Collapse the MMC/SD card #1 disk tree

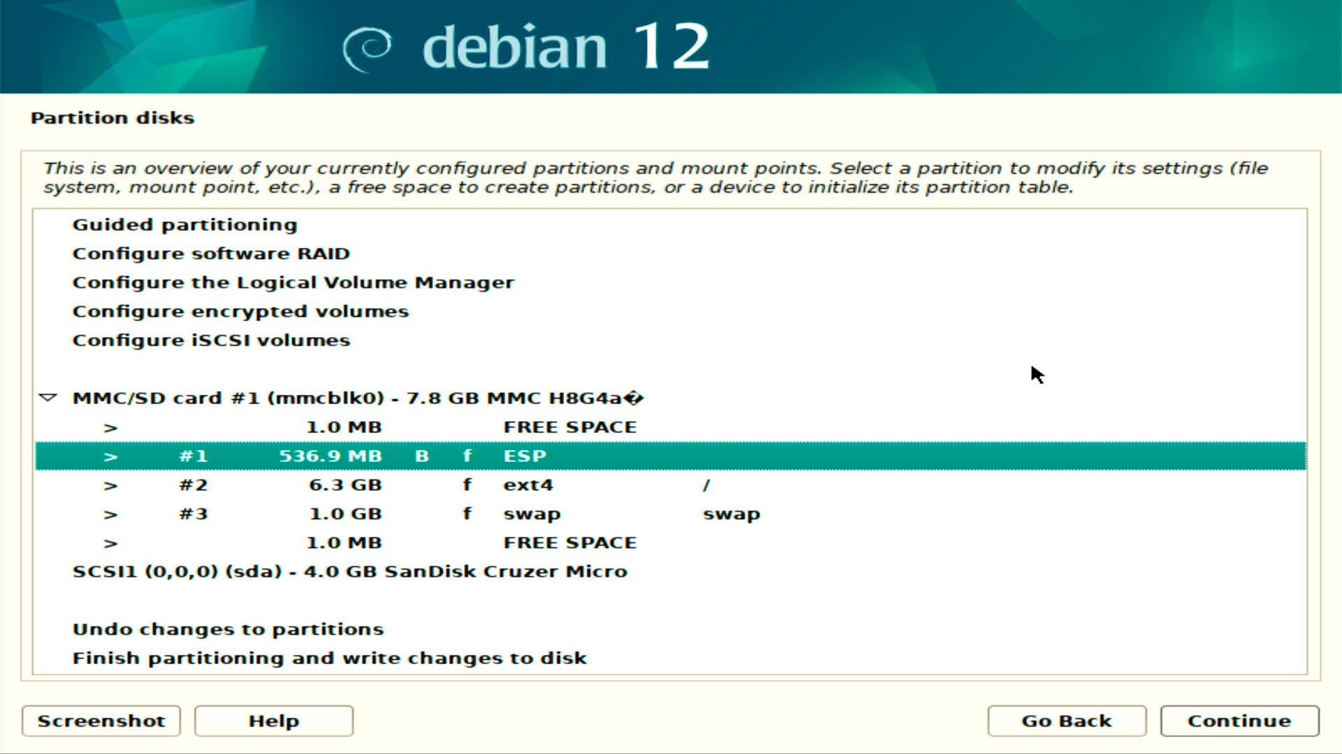[x=48, y=398]
